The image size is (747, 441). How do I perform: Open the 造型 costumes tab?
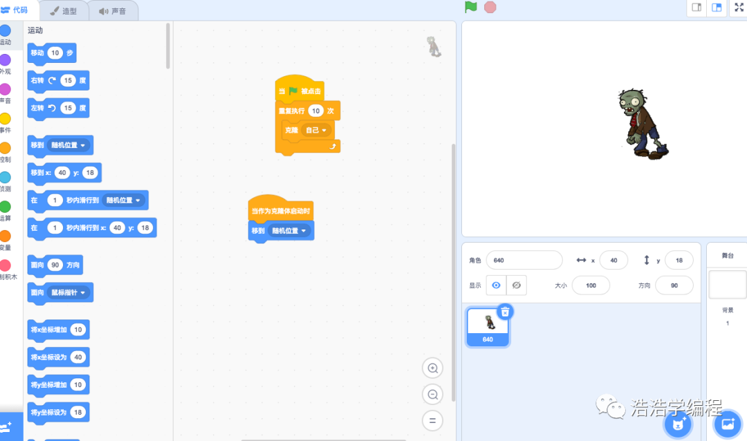pyautogui.click(x=64, y=11)
